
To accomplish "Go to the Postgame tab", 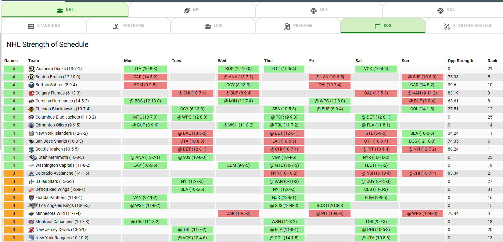I will click(x=129, y=26).
